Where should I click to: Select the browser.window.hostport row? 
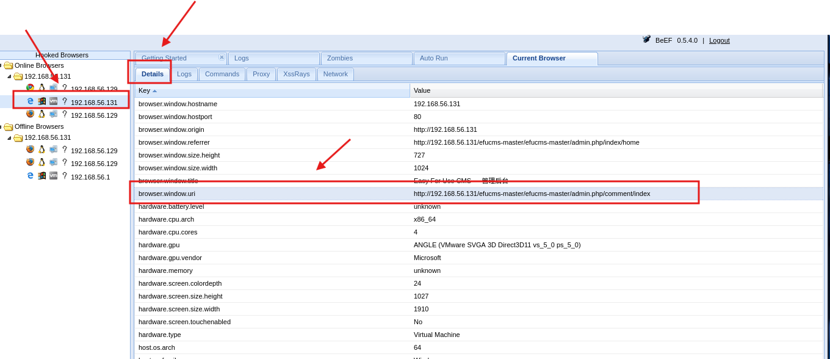click(478, 117)
